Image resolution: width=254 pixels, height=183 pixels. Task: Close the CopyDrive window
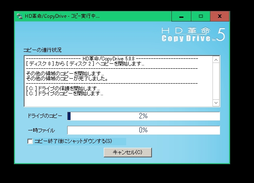click(220, 16)
